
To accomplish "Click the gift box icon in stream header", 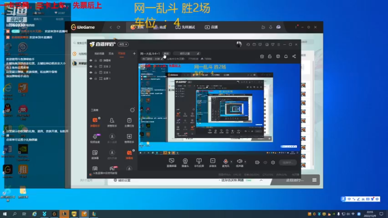I will pos(262,56).
